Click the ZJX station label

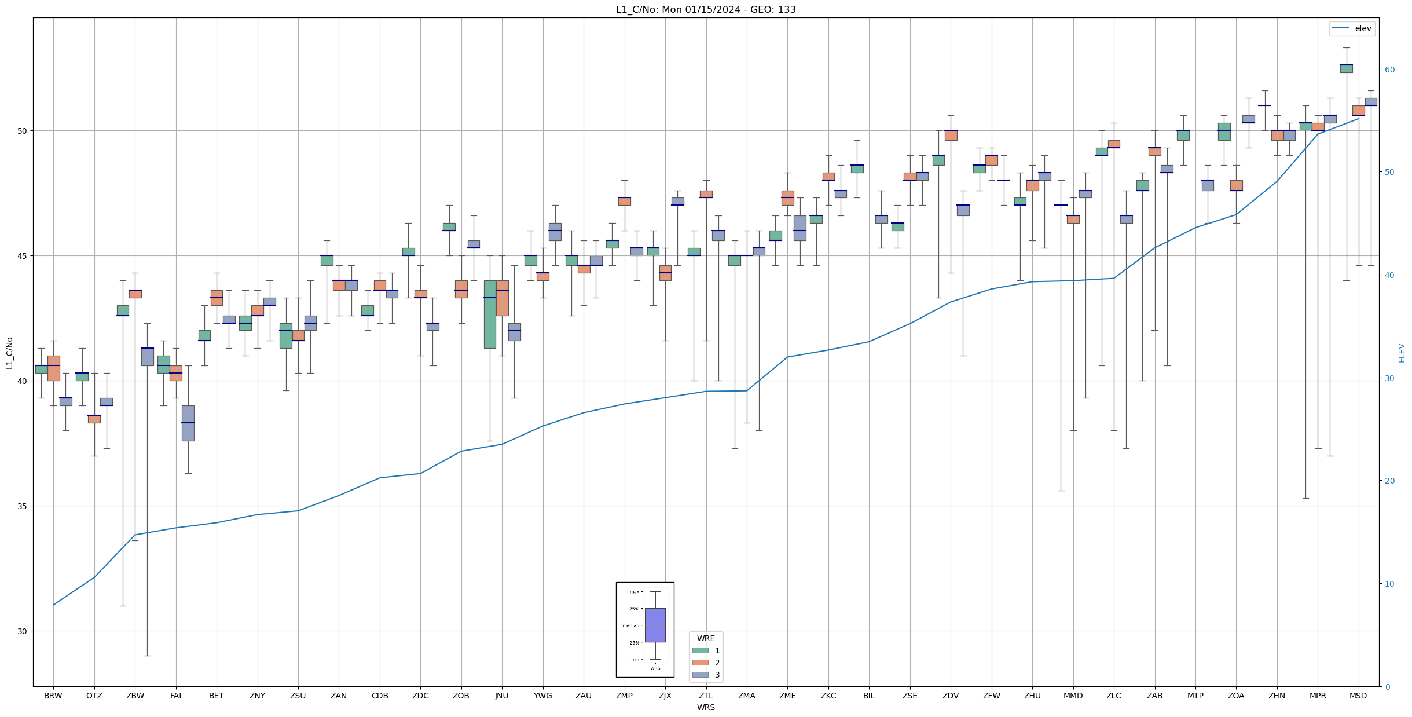coord(665,696)
